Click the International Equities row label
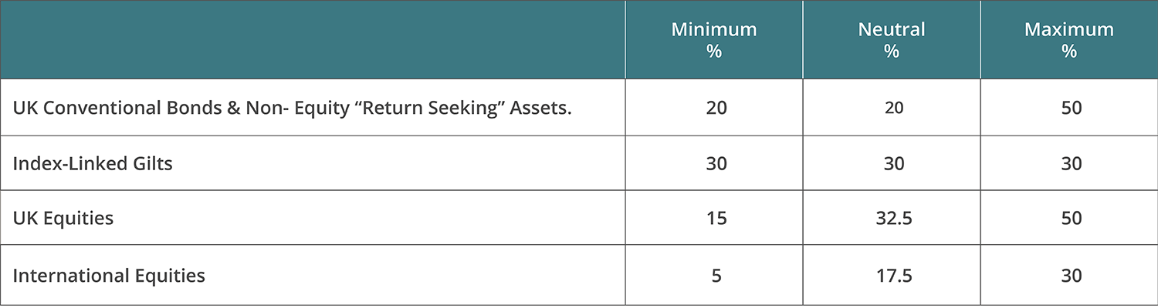Image resolution: width=1158 pixels, height=308 pixels. (109, 275)
